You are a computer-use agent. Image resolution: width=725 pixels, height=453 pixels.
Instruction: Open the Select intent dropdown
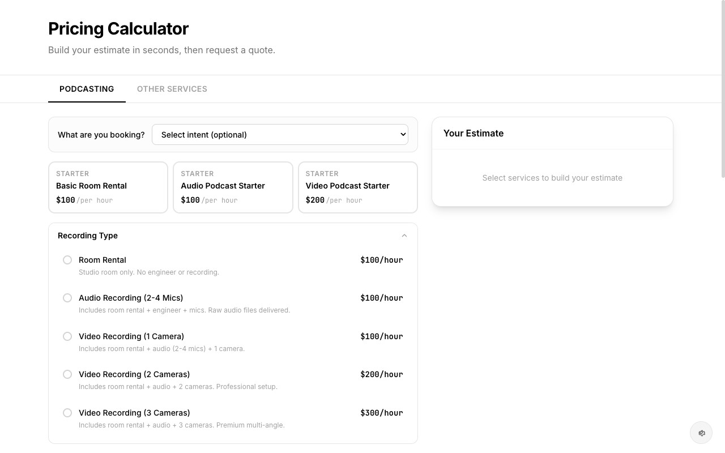[280, 135]
